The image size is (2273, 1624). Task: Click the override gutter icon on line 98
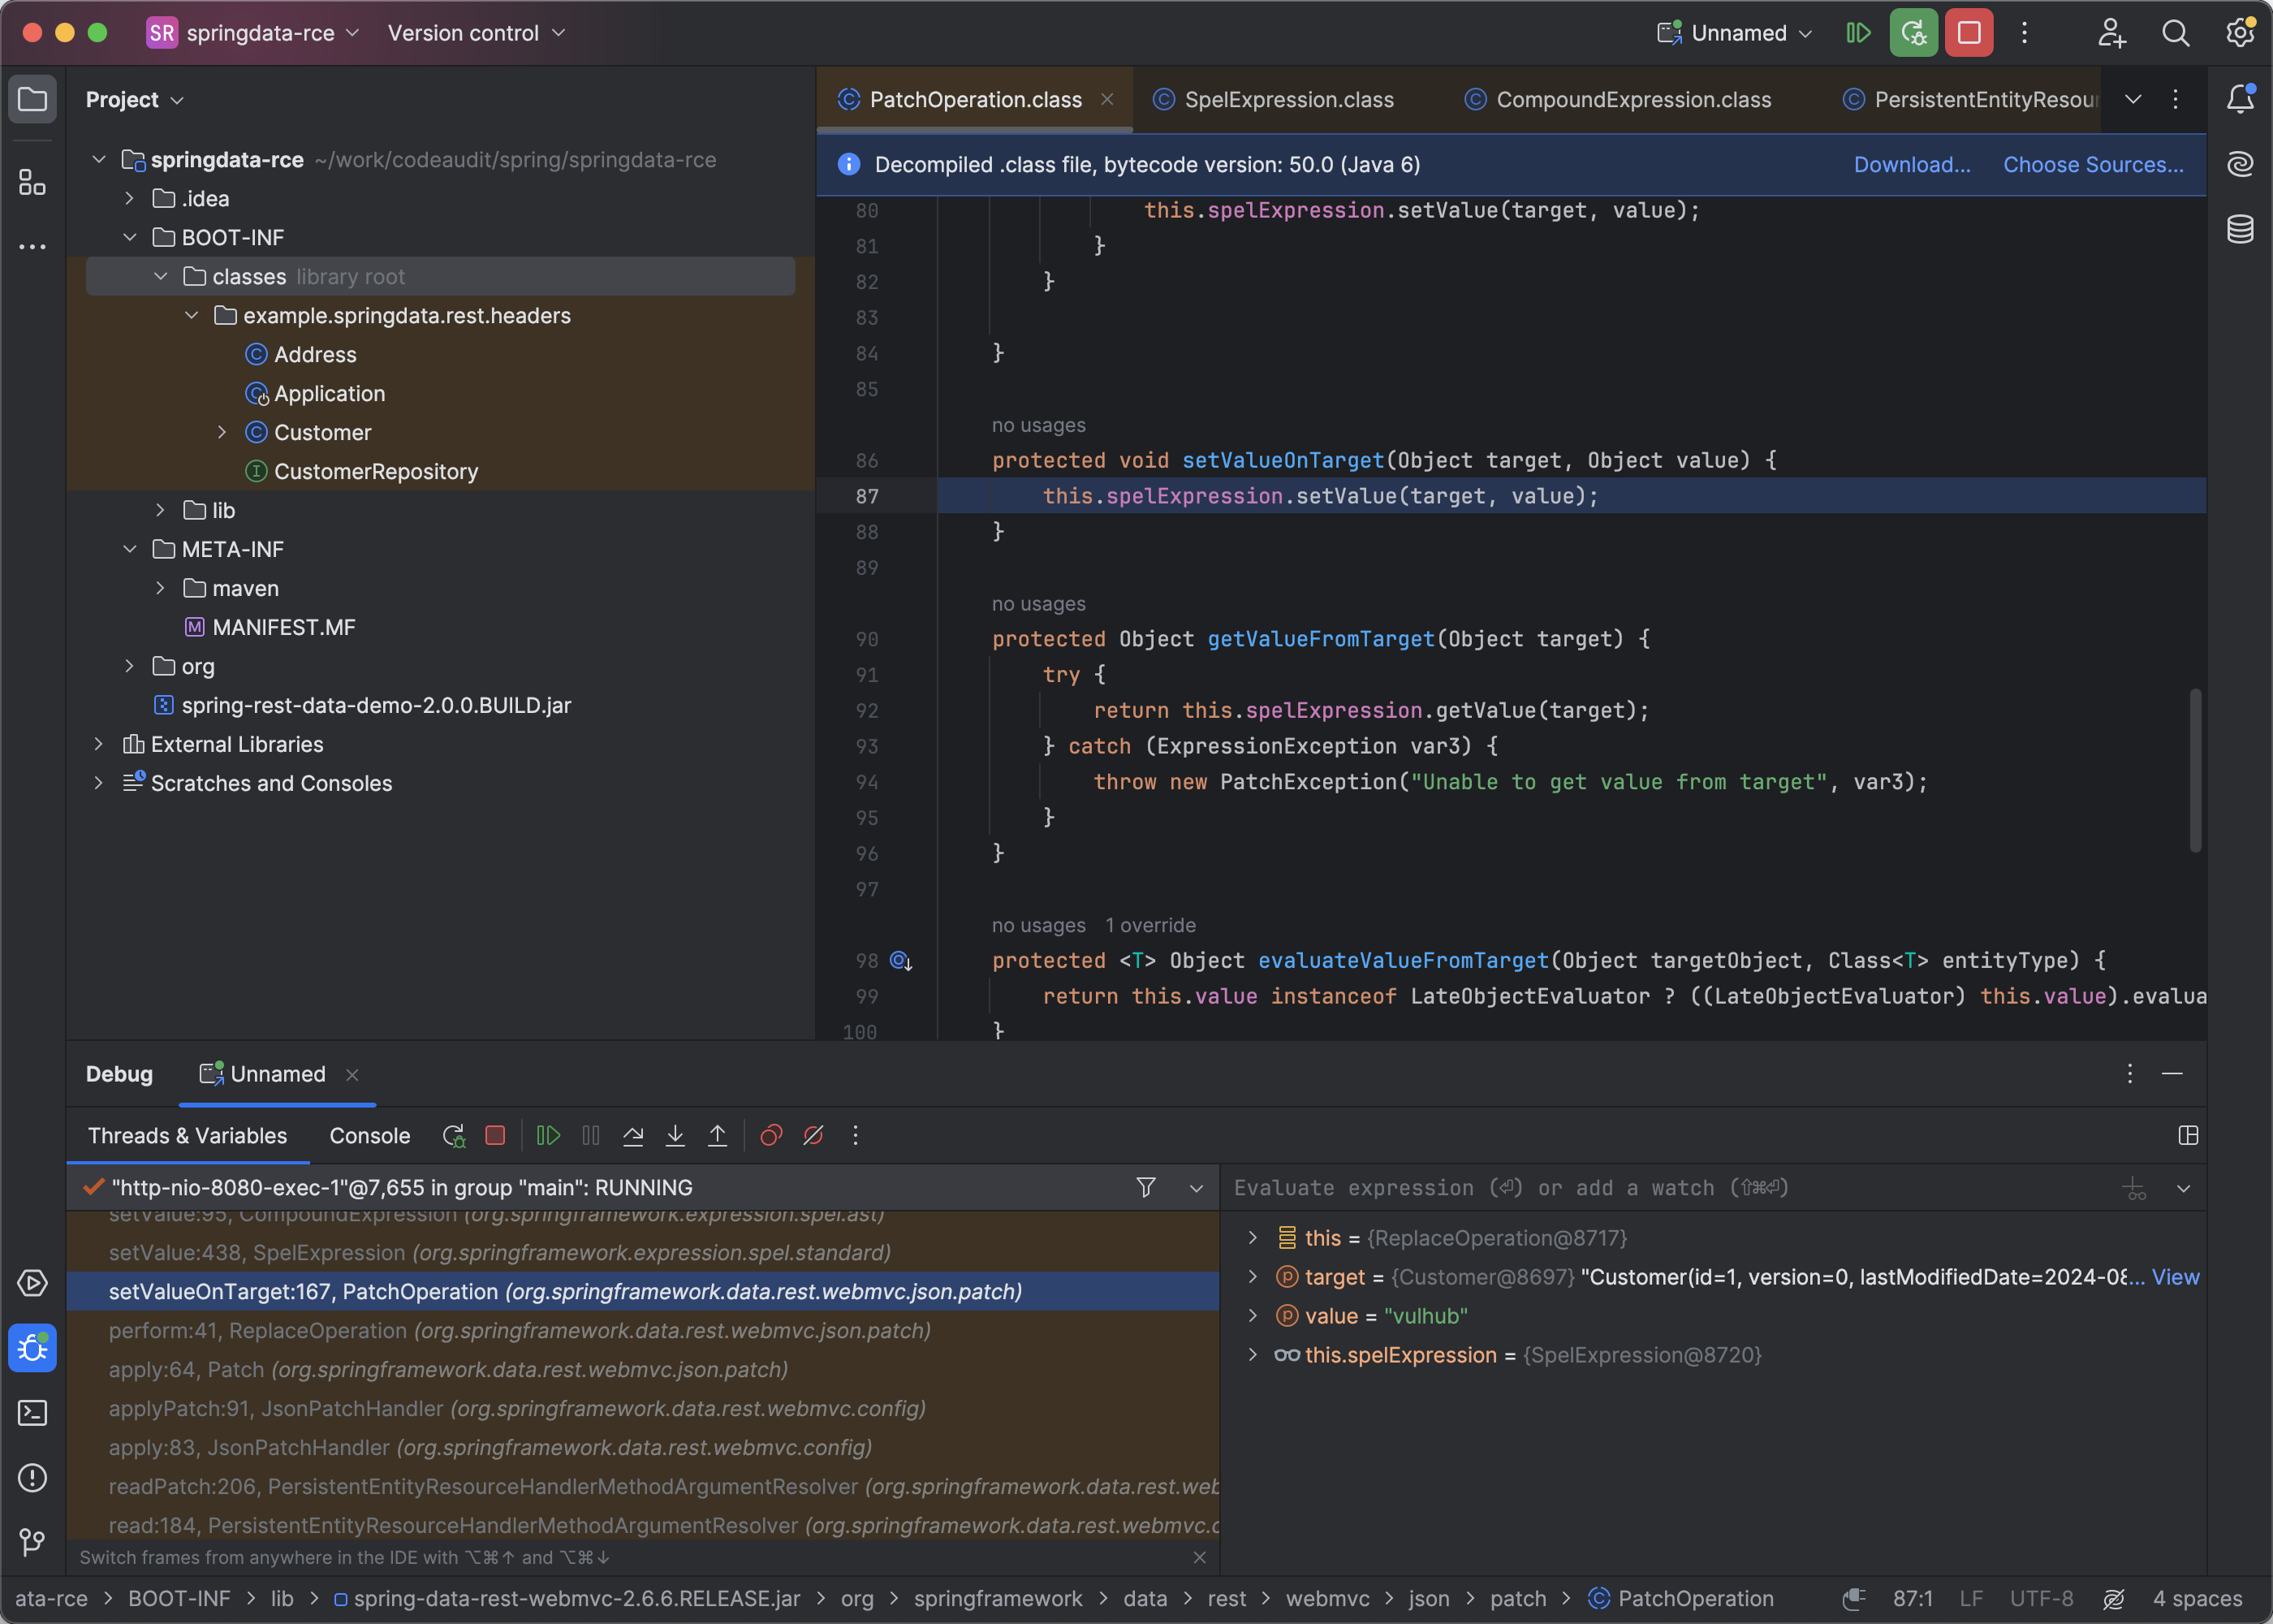(x=900, y=961)
